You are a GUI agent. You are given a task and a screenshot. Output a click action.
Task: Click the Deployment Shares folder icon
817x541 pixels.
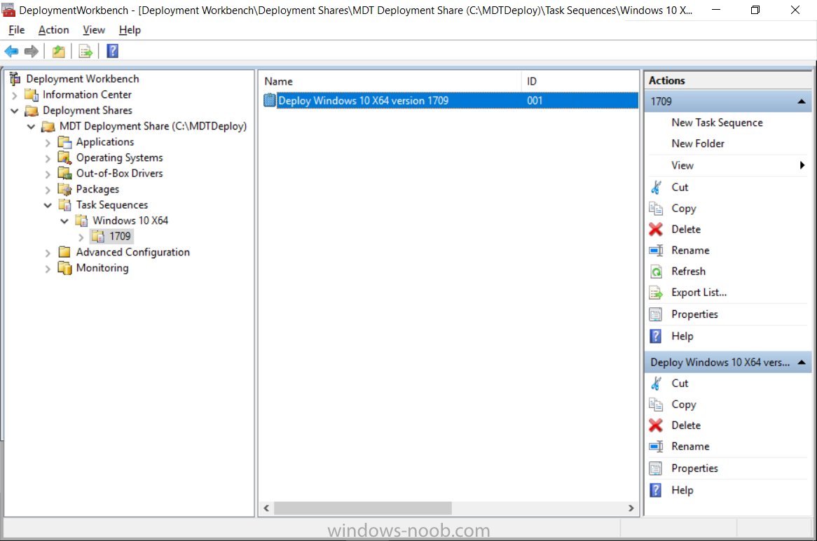pos(32,111)
